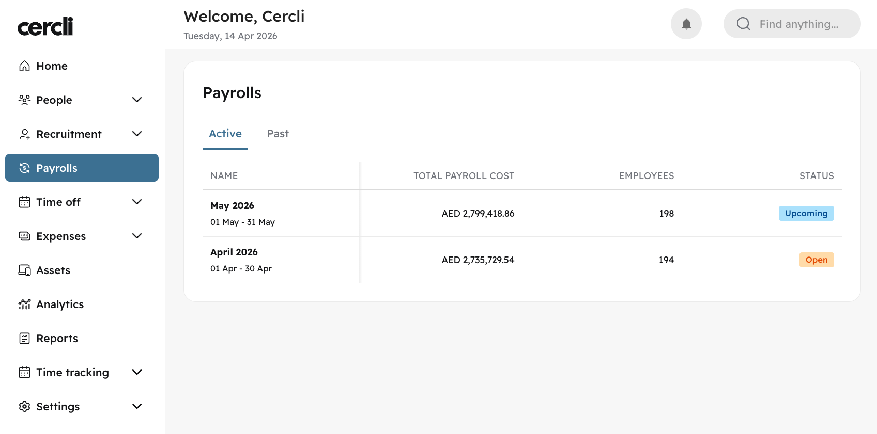Click the notification bell icon
This screenshot has height=434, width=877.
coord(686,24)
